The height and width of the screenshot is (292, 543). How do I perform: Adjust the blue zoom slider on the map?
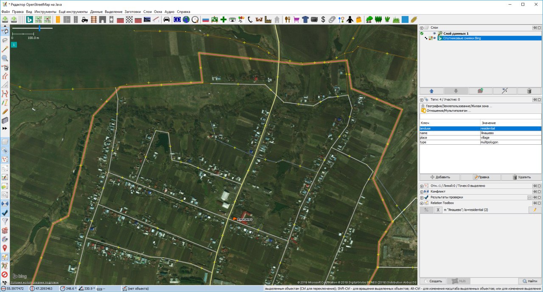39,28
